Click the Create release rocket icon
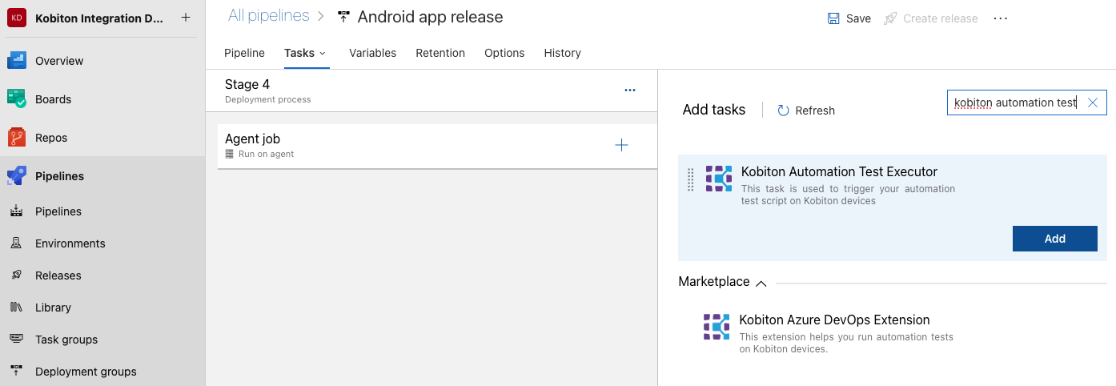The height and width of the screenshot is (386, 1116). point(890,18)
